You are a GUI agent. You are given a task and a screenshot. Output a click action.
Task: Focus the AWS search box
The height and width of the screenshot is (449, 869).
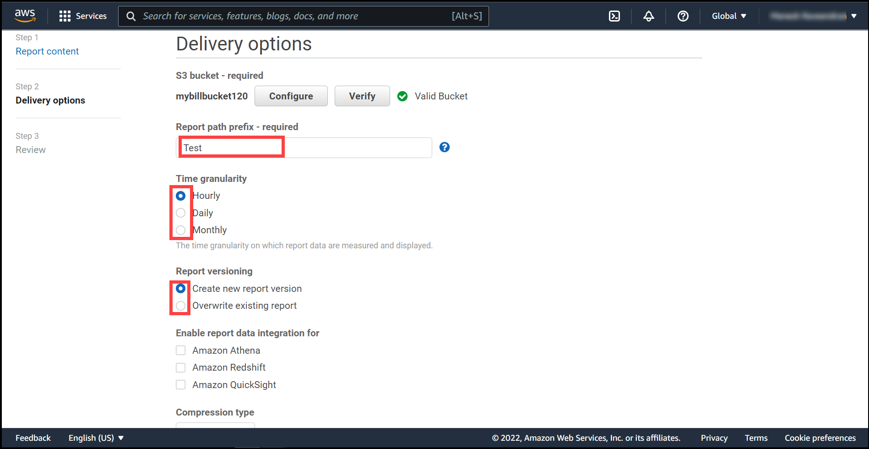pyautogui.click(x=303, y=16)
